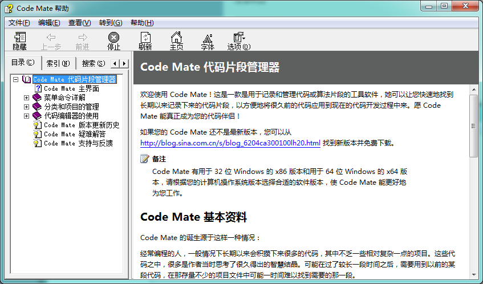Click purple book icon beside 代码编辑器的使用
The image size is (483, 284).
pos(37,116)
